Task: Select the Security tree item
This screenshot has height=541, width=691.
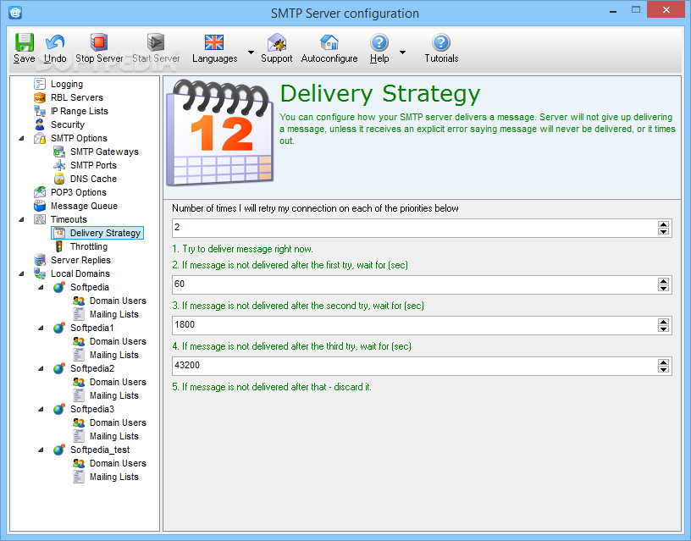Action: [68, 124]
